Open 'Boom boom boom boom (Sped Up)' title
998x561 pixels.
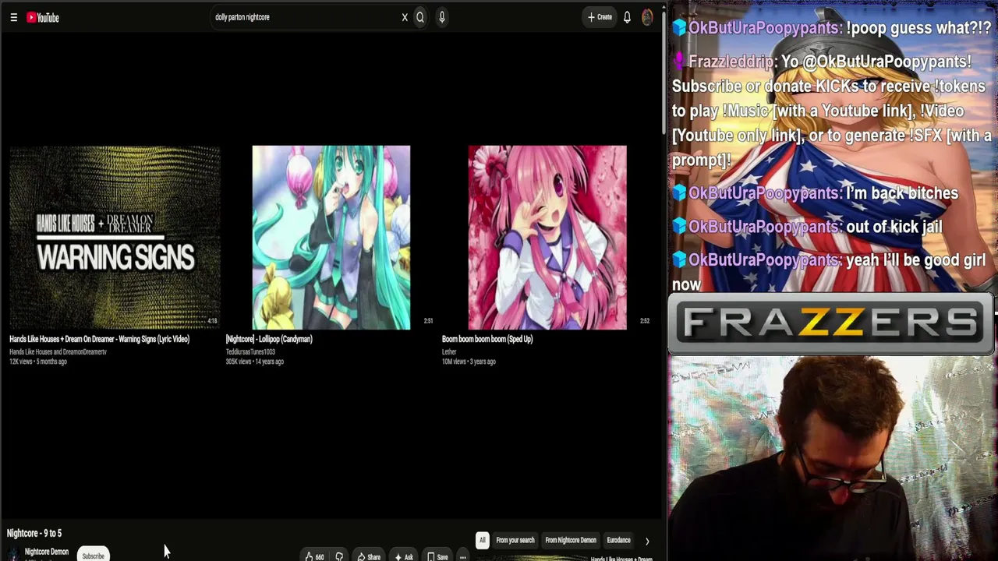point(487,339)
